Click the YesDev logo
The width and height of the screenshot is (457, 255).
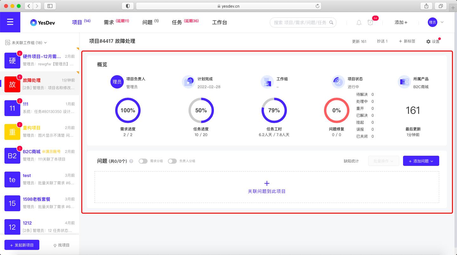tap(42, 22)
